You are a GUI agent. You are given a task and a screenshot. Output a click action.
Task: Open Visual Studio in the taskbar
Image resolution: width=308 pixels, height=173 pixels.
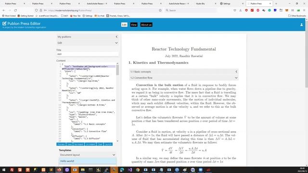click(x=130, y=170)
